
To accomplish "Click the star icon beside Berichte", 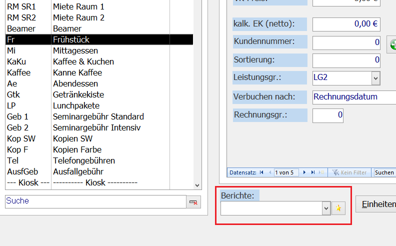I will coord(338,208).
